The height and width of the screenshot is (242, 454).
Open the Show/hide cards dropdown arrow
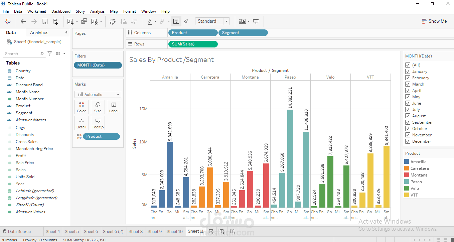pos(248,22)
